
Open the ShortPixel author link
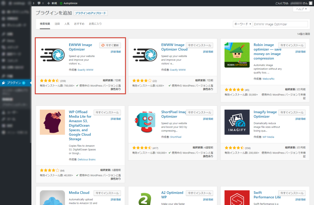(x=176, y=137)
